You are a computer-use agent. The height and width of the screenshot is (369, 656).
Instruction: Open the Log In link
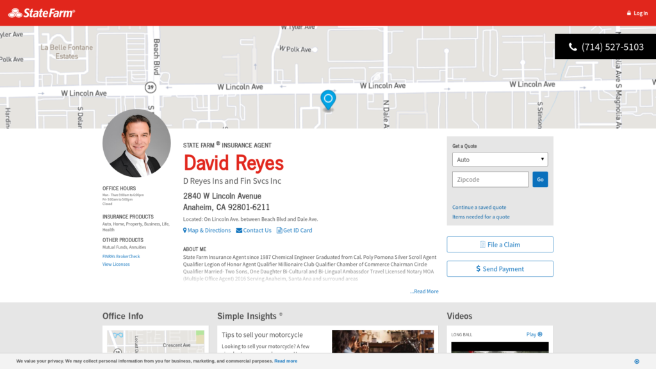coord(637,13)
